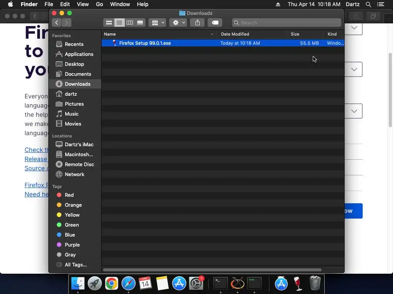Go forward in Finder history
Viewport: 393px width, 294px height.
point(66,23)
